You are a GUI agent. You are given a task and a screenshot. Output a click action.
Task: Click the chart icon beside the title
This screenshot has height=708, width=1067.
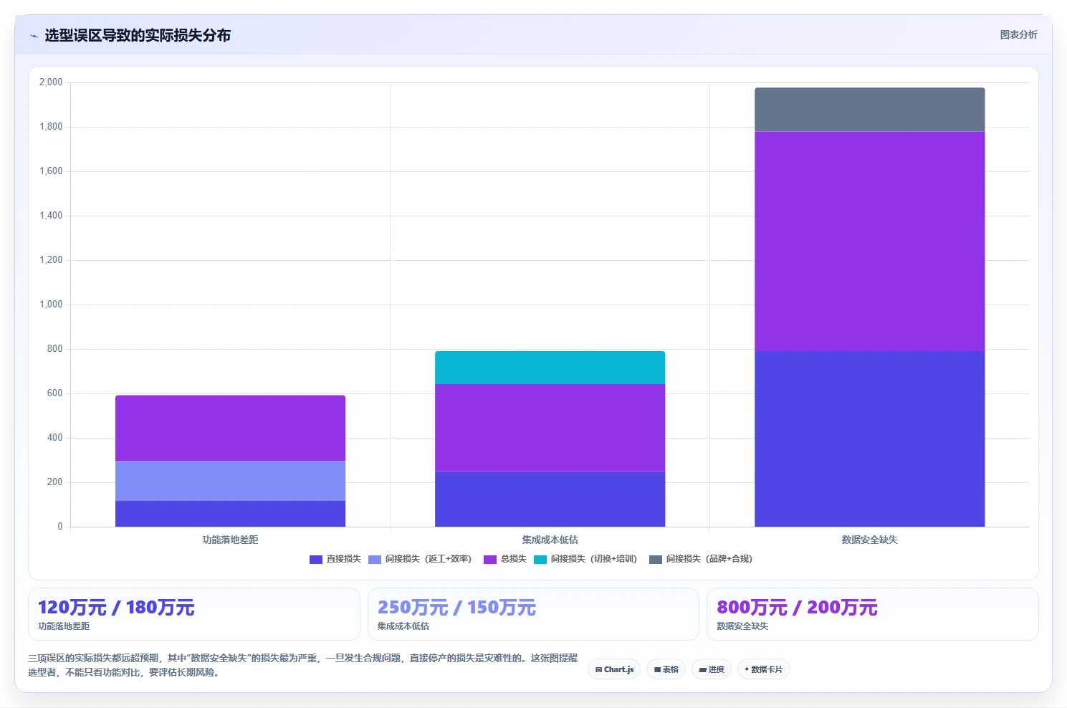coord(34,36)
